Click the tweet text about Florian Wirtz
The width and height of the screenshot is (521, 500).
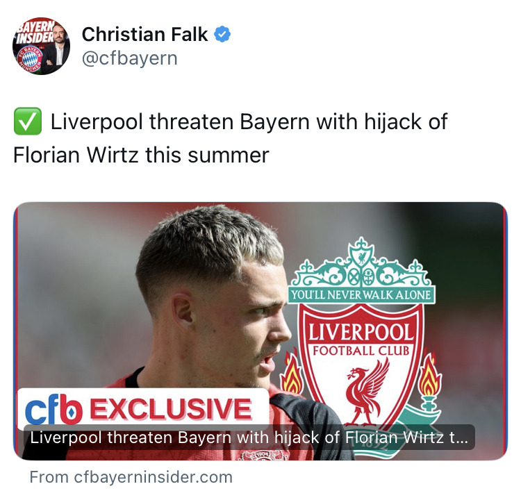pos(230,138)
